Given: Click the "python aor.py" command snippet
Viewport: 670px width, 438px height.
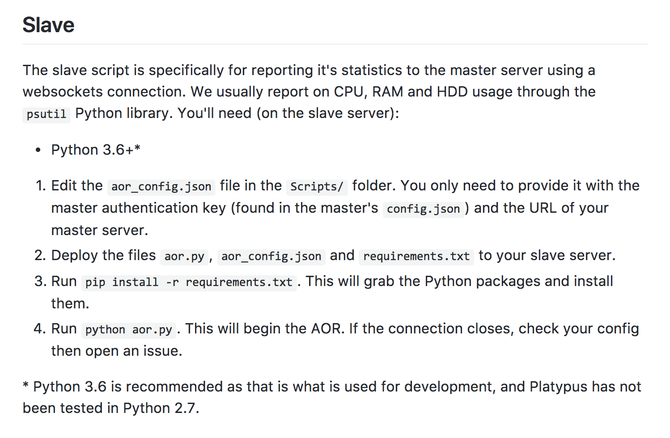Looking at the screenshot, I should (128, 329).
